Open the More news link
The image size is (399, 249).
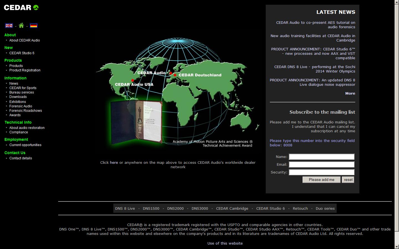tap(350, 94)
